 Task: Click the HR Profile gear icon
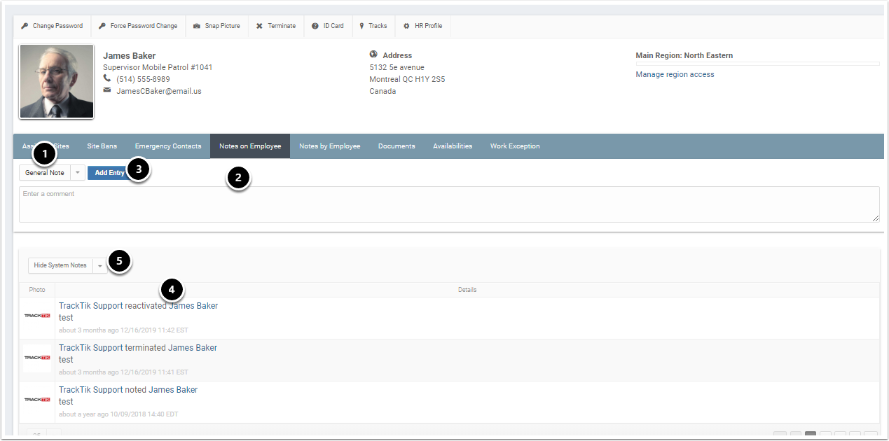tap(406, 26)
